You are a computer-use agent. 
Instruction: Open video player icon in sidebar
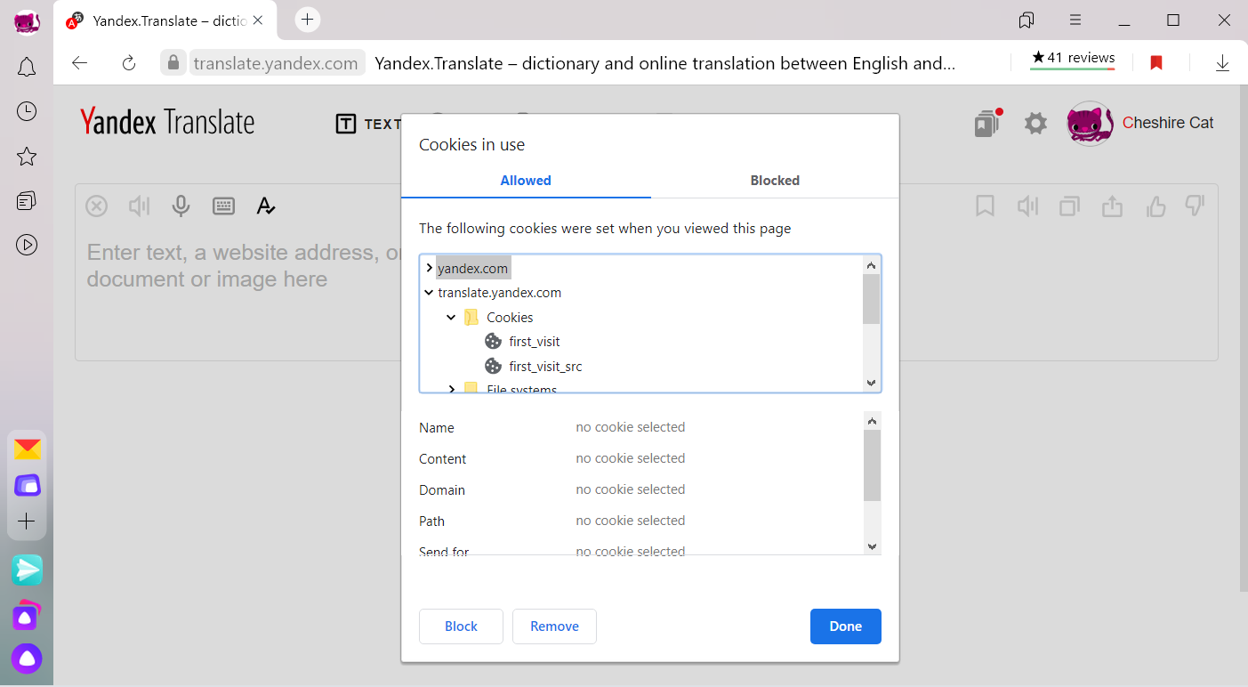pos(27,245)
